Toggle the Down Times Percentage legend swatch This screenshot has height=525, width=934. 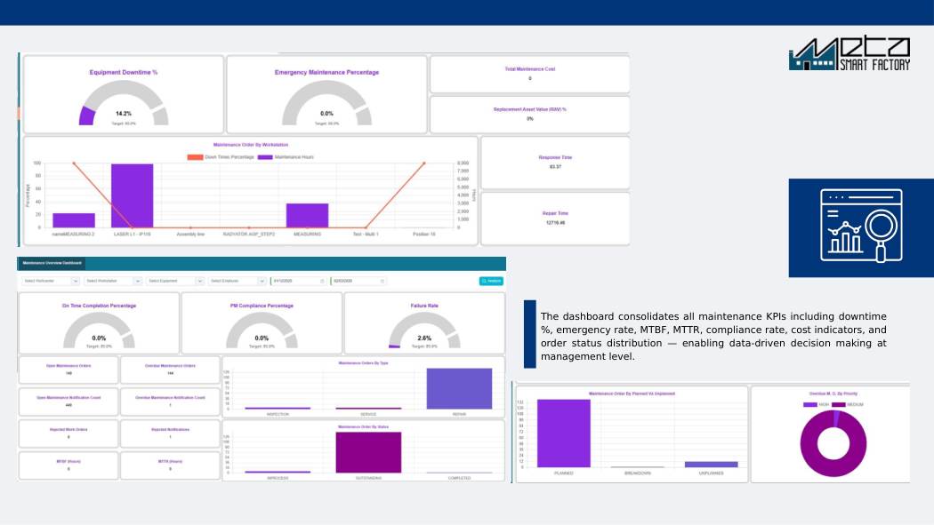coord(196,157)
